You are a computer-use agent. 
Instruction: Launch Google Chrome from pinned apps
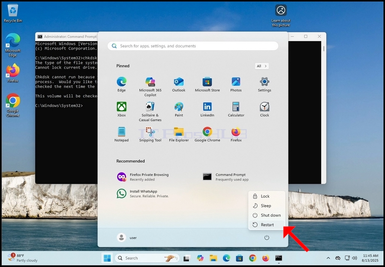point(207,134)
